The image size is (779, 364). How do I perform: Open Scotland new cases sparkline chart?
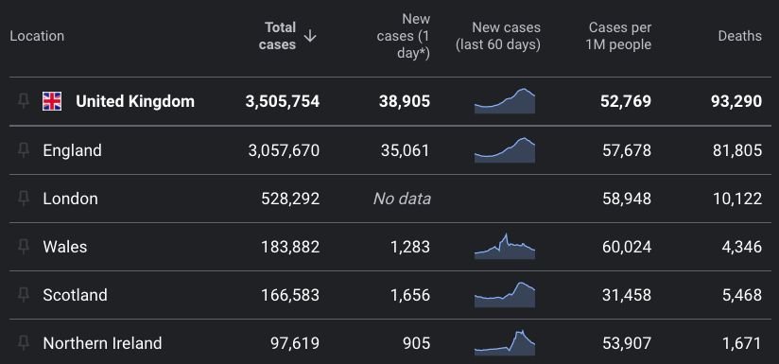tap(505, 294)
